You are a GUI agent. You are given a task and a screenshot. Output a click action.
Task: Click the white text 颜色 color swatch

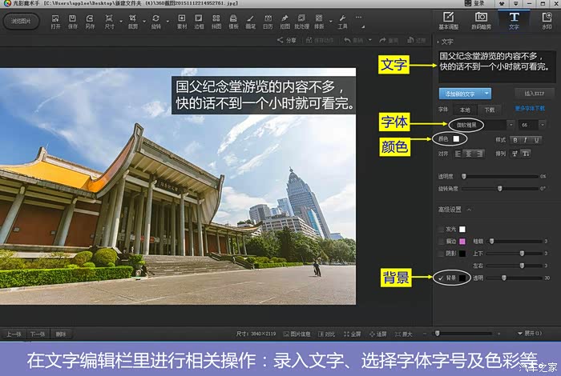point(456,139)
